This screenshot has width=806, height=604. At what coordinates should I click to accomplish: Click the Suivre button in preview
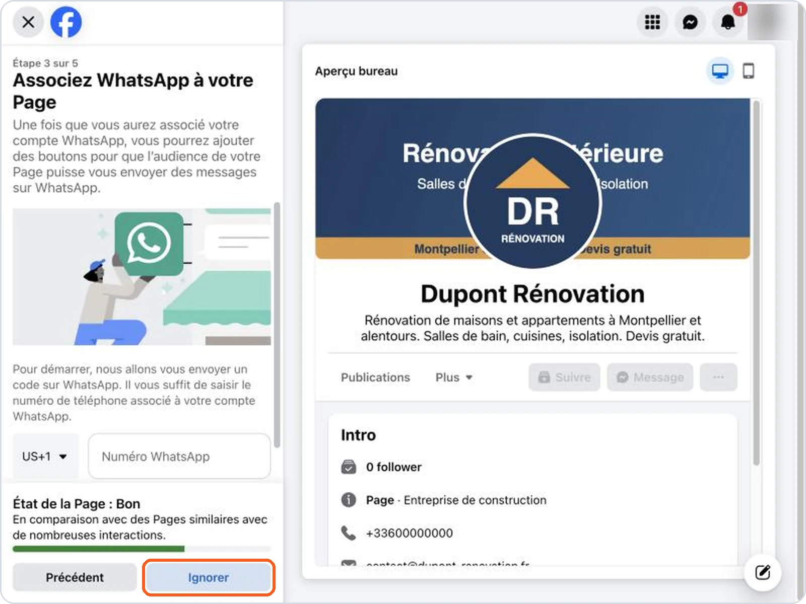(564, 377)
